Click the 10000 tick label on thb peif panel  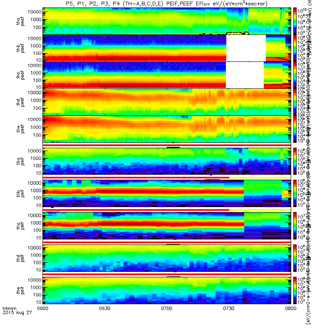35,183
